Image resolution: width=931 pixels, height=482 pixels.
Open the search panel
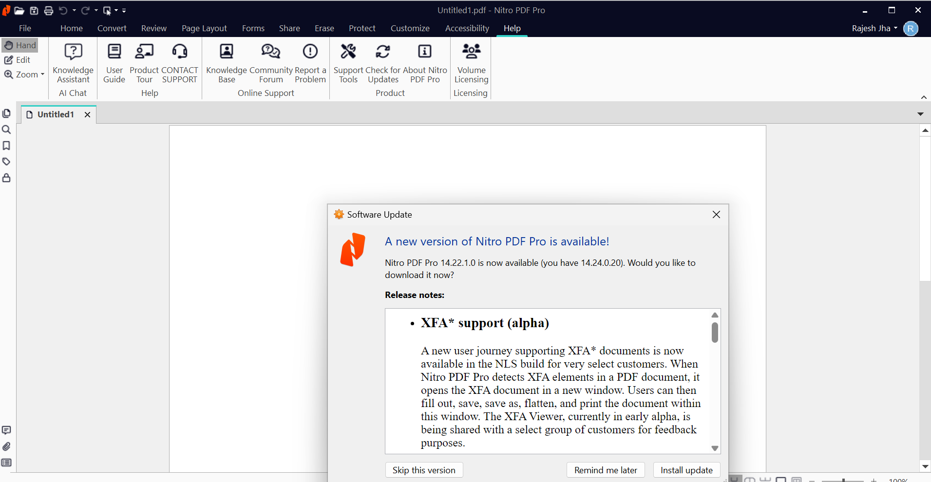click(x=6, y=130)
